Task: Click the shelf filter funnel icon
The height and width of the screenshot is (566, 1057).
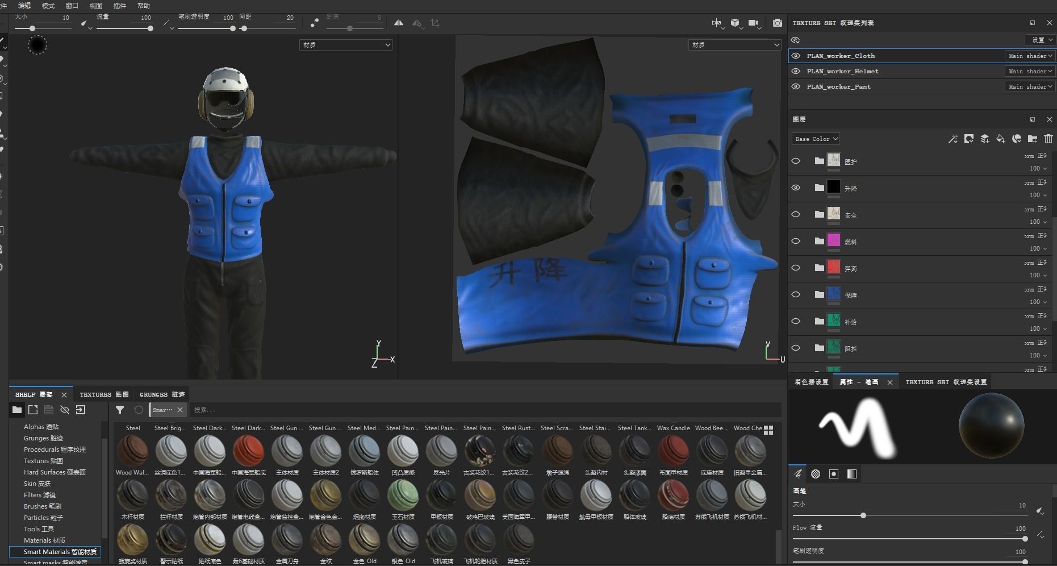Action: (120, 410)
